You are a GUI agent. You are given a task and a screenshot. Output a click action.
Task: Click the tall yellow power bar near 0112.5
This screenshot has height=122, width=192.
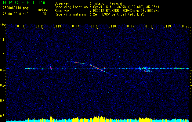point(51,119)
